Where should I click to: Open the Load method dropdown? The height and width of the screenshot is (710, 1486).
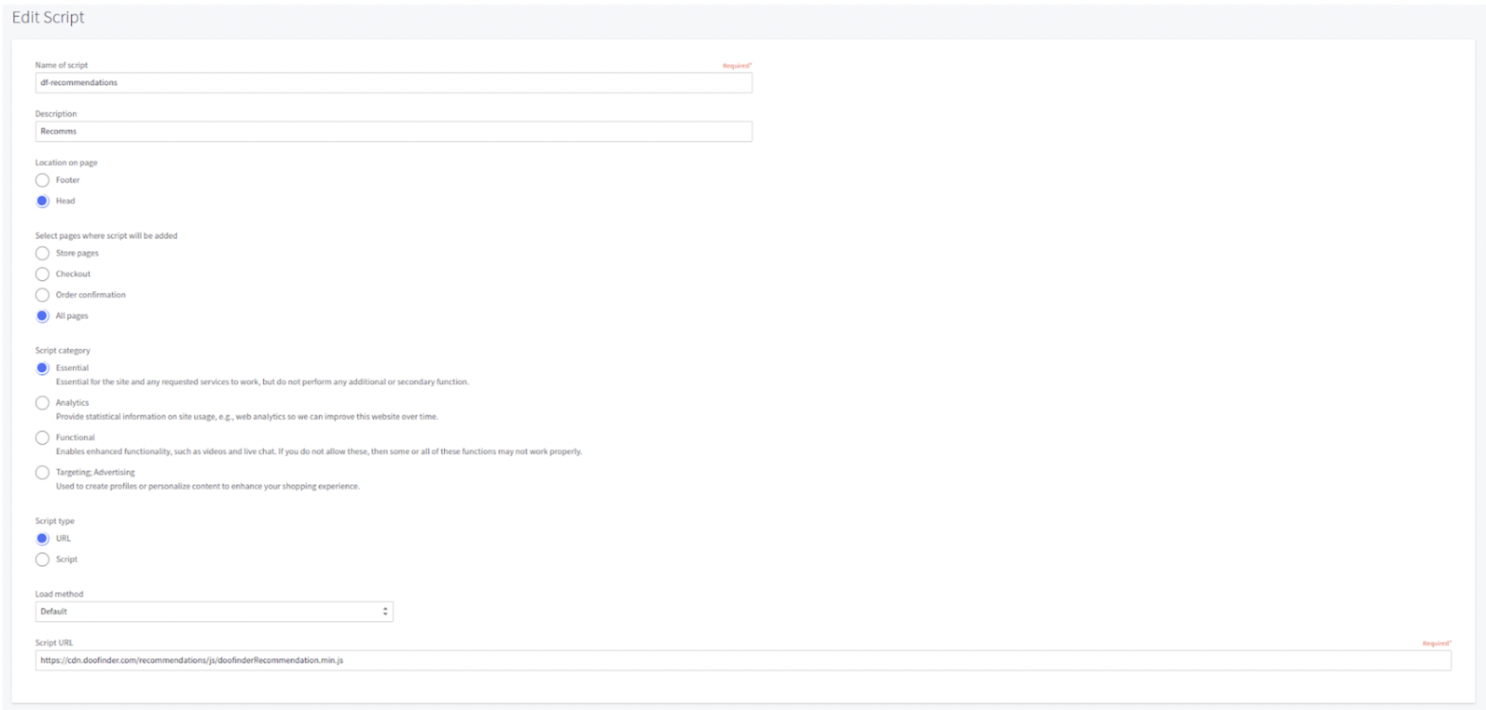(x=214, y=611)
